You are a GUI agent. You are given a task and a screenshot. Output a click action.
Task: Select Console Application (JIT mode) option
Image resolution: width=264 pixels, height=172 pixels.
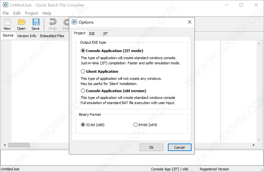point(83,51)
